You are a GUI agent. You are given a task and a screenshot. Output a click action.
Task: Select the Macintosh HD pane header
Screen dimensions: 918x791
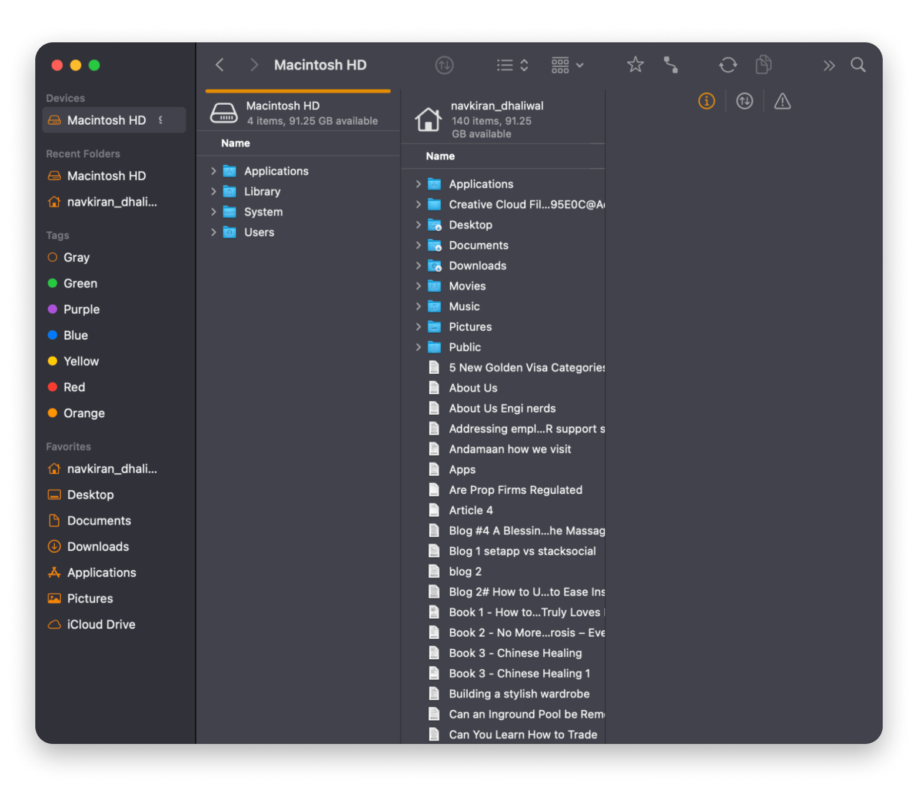tap(298, 112)
